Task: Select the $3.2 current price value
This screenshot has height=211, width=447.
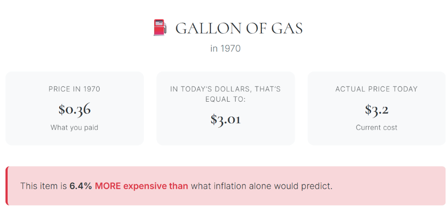Action: tap(376, 109)
